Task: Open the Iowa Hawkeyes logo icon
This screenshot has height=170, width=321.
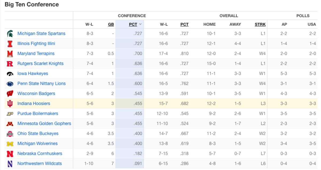Action: [10, 74]
